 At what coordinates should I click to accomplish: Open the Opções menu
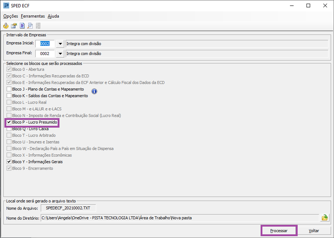[11, 16]
